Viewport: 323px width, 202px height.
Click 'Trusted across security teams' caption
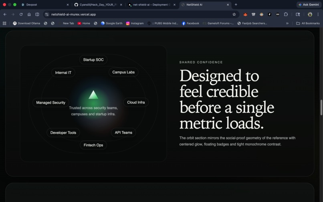pos(93,111)
